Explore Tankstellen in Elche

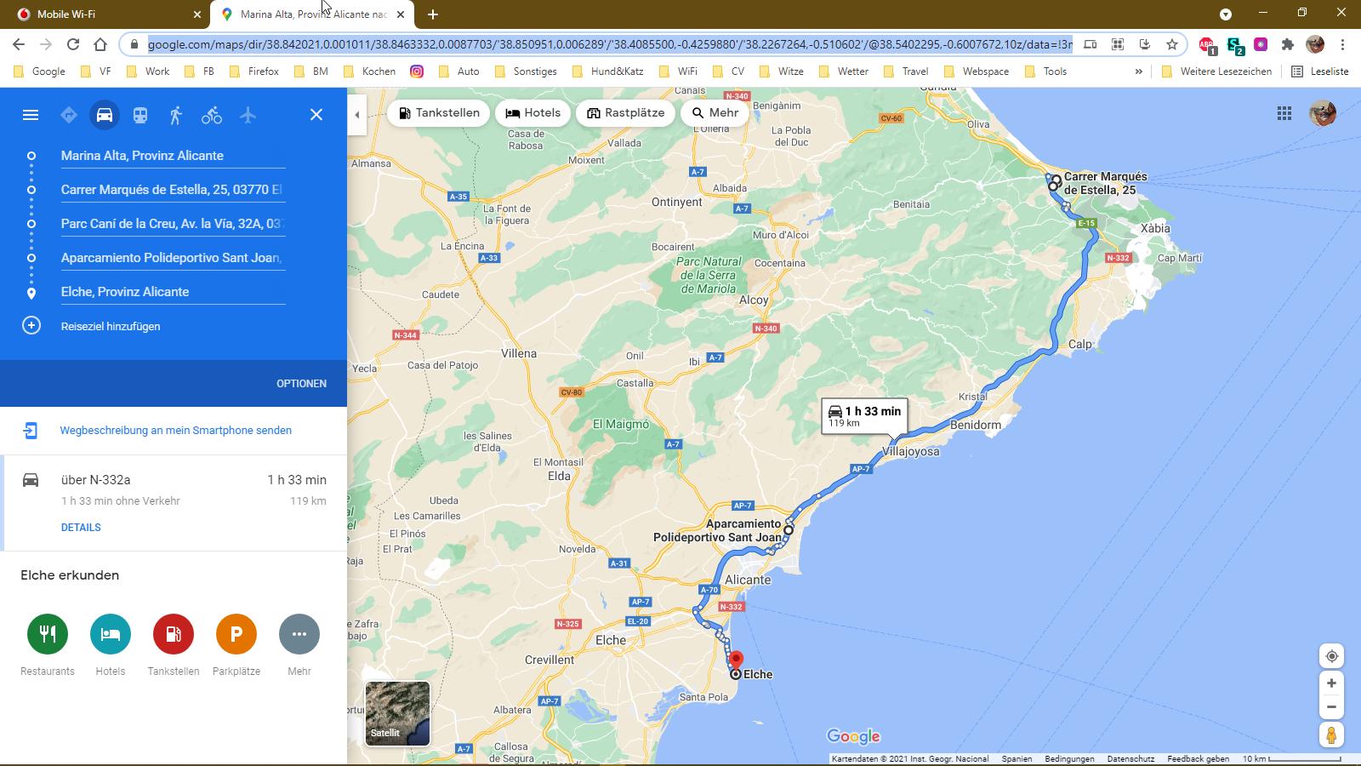(174, 634)
